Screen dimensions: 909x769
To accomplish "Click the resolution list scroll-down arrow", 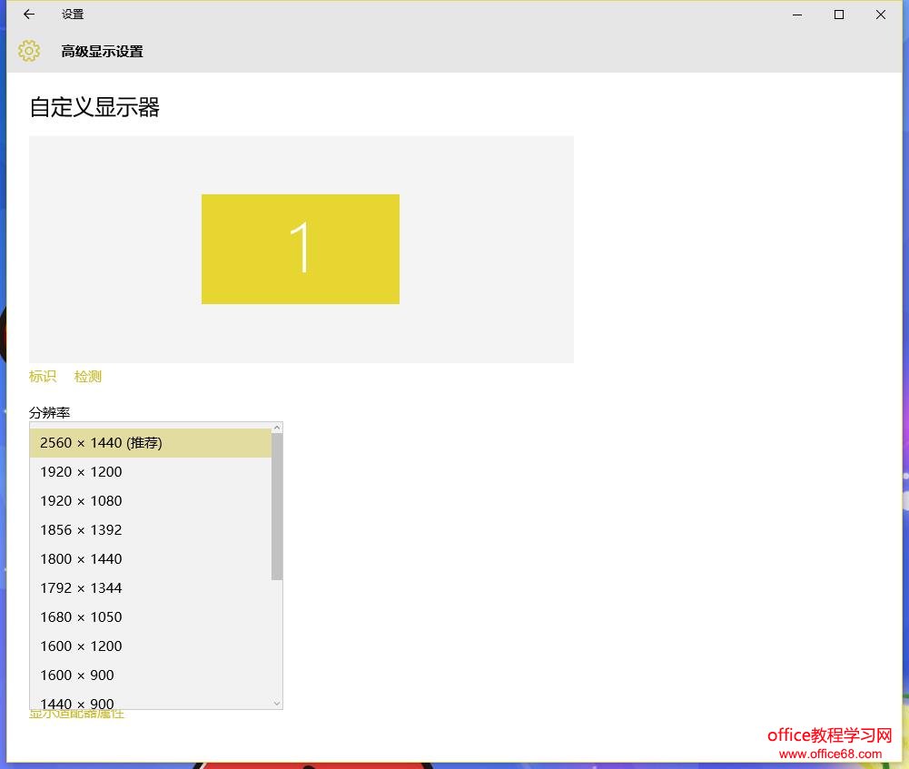I will [276, 703].
